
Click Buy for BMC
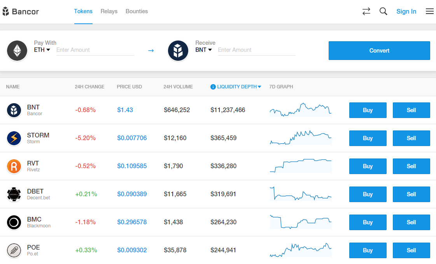(x=368, y=222)
